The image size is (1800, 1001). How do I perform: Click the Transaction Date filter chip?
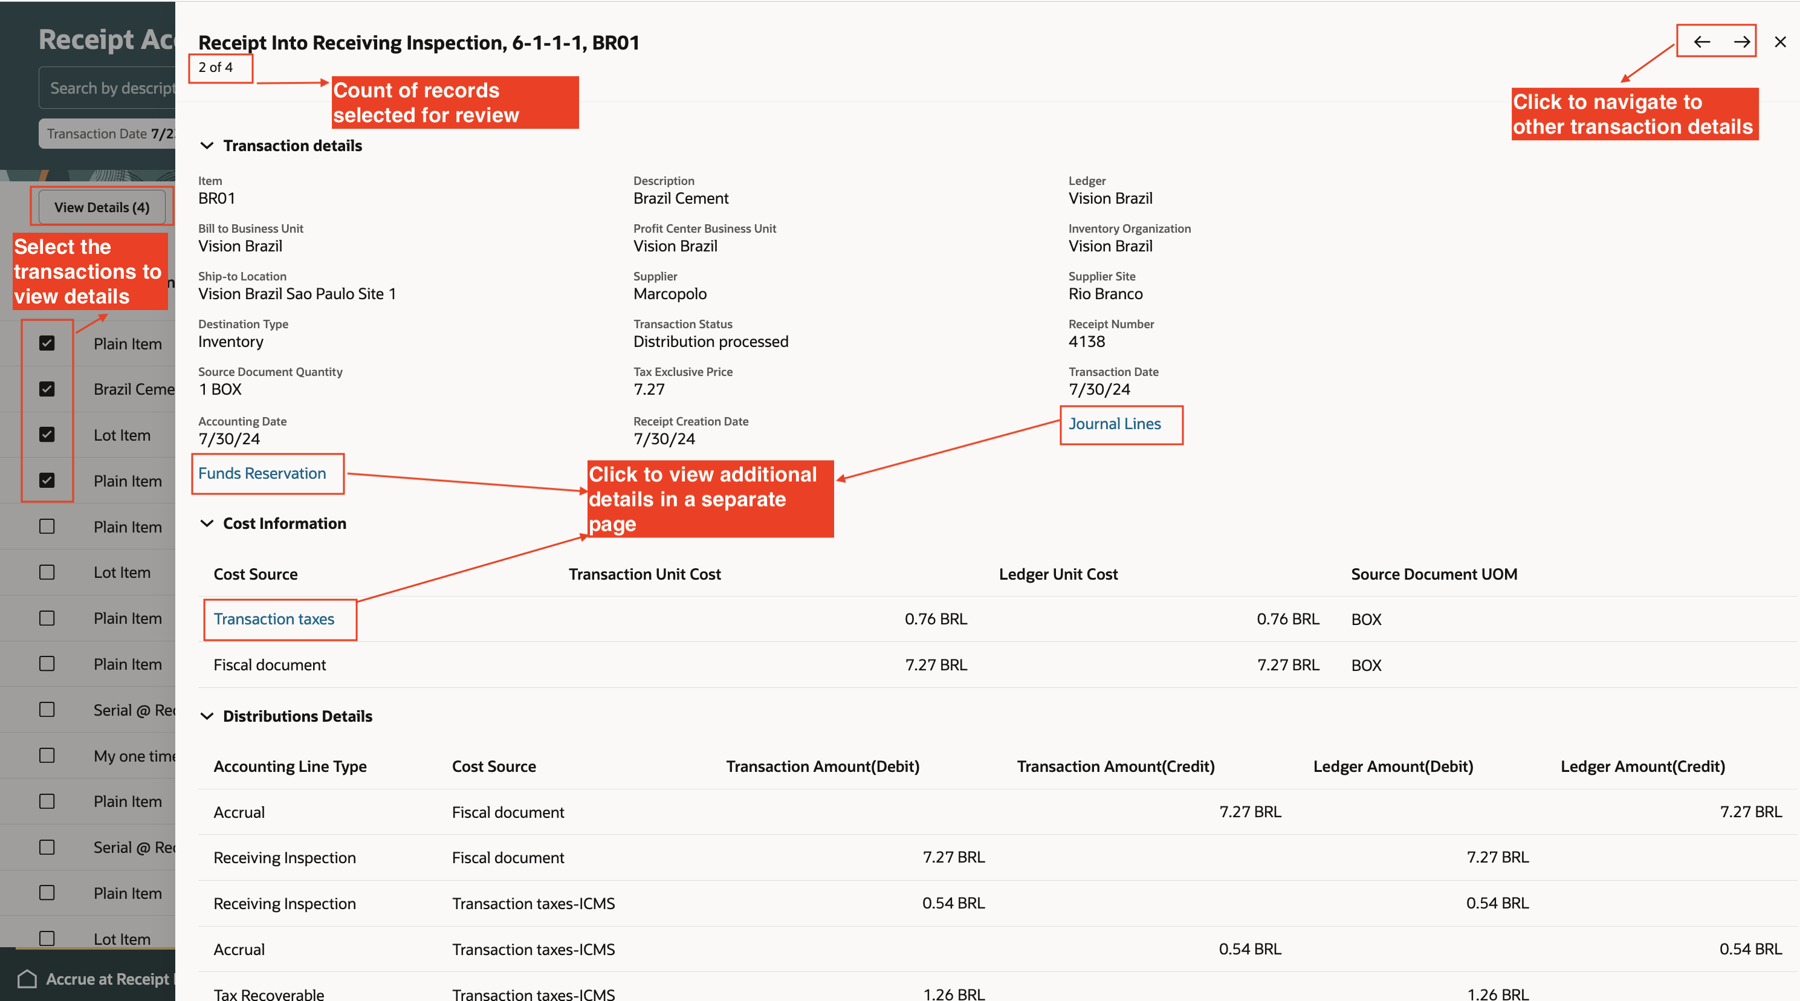coord(107,133)
